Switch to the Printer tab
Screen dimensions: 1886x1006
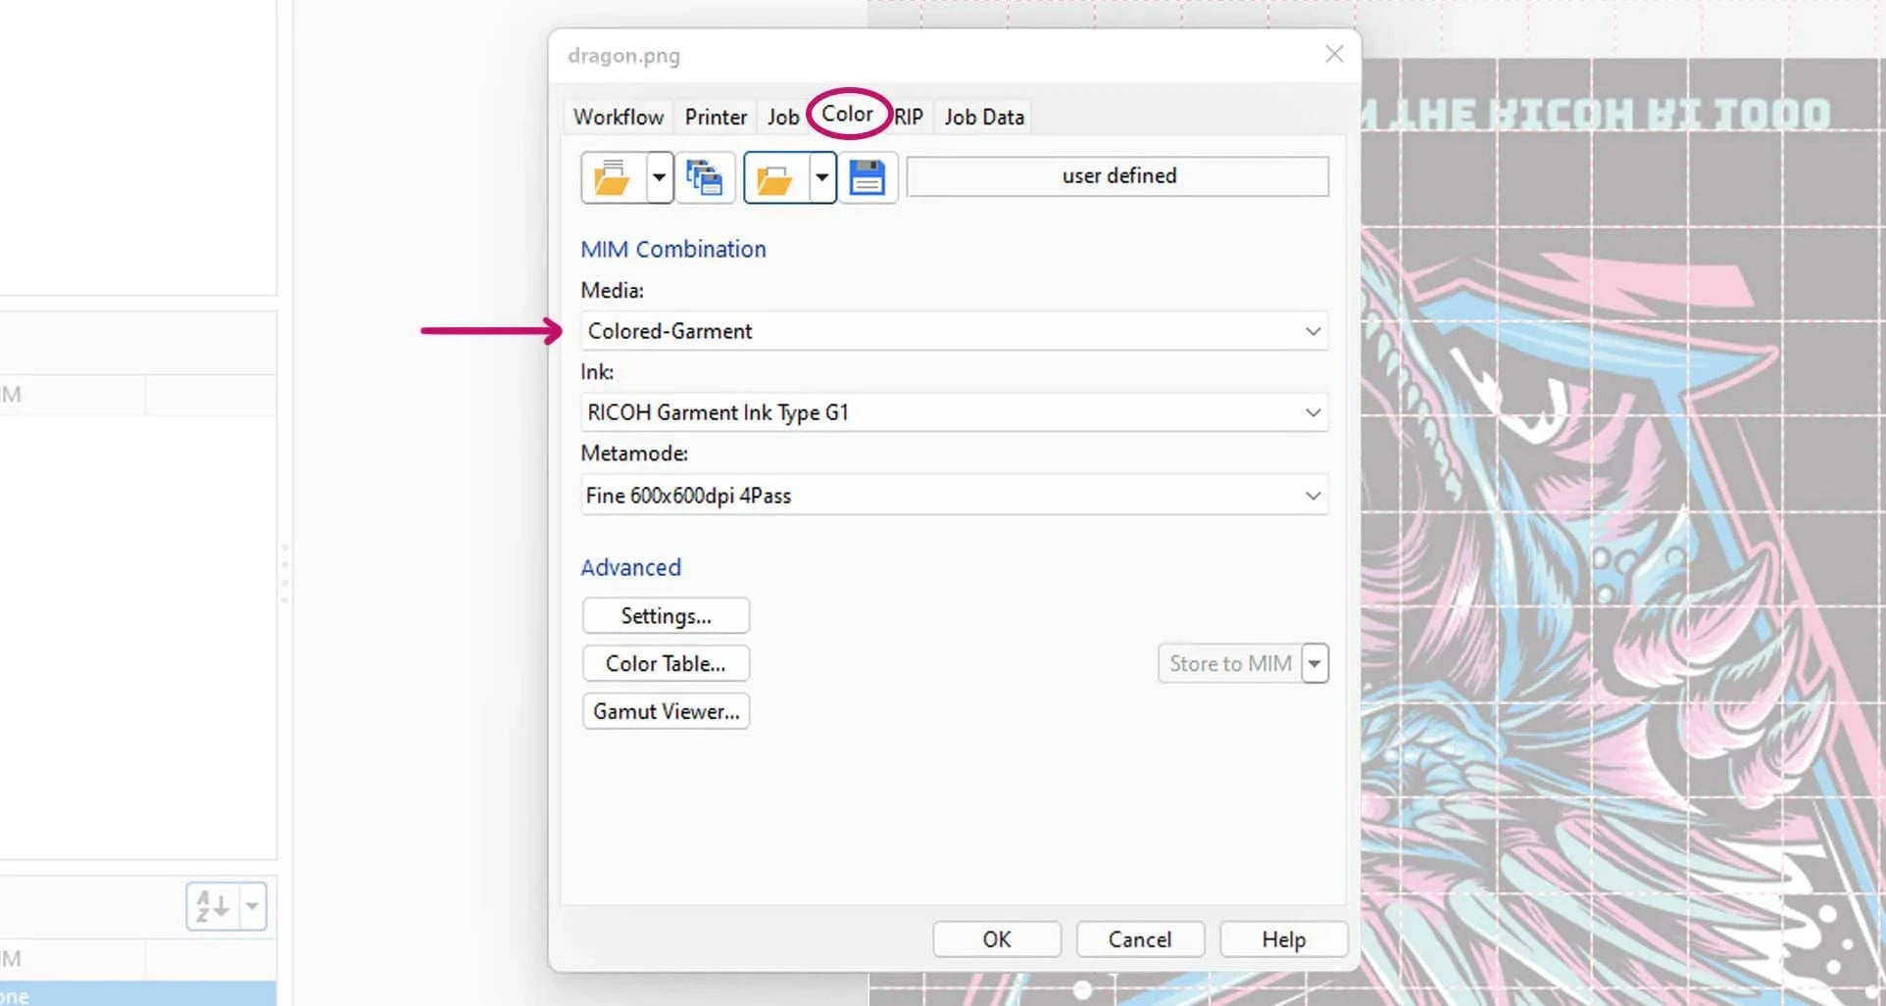coord(716,118)
